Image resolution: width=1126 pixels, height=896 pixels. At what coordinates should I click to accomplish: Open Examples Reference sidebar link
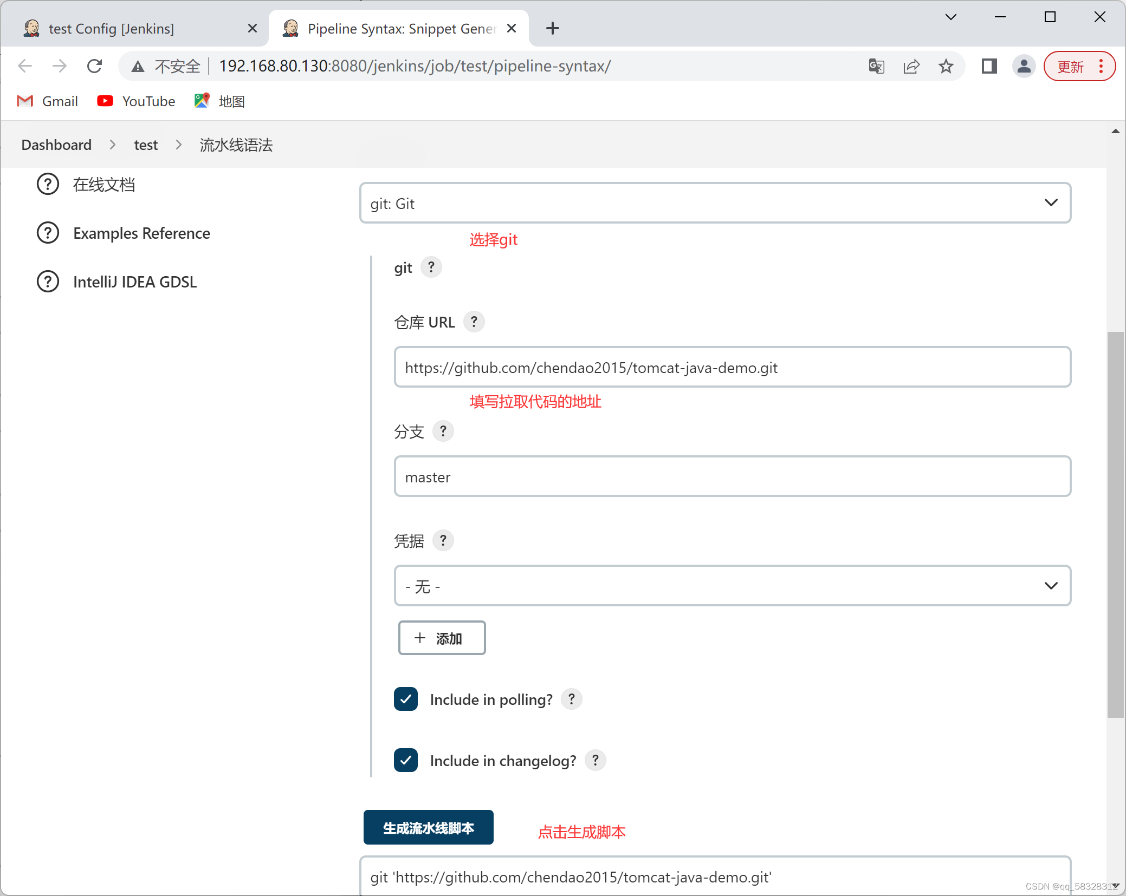141,233
